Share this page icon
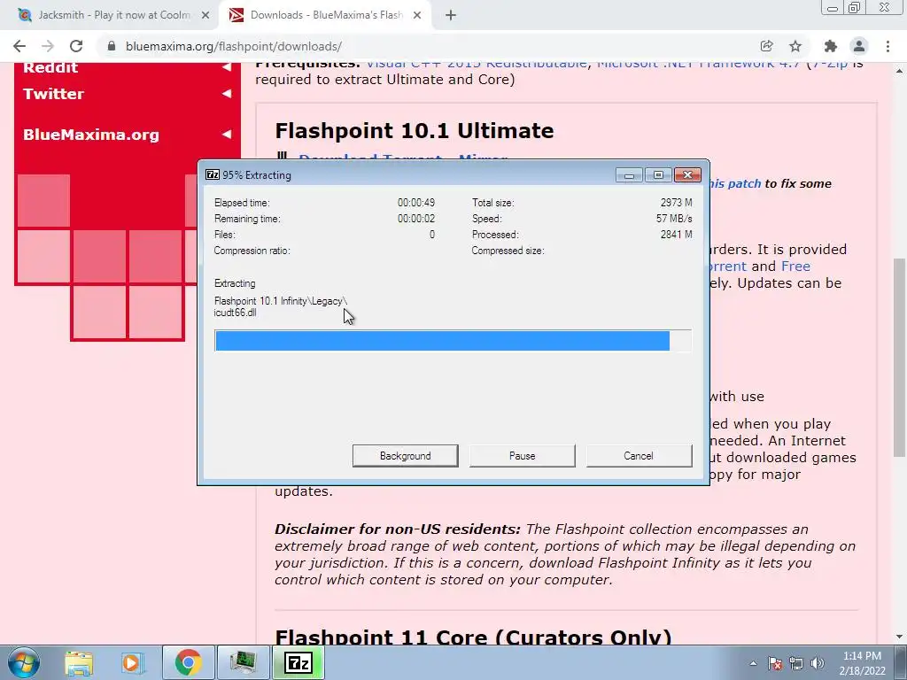Viewport: 907px width, 680px height. 766,46
